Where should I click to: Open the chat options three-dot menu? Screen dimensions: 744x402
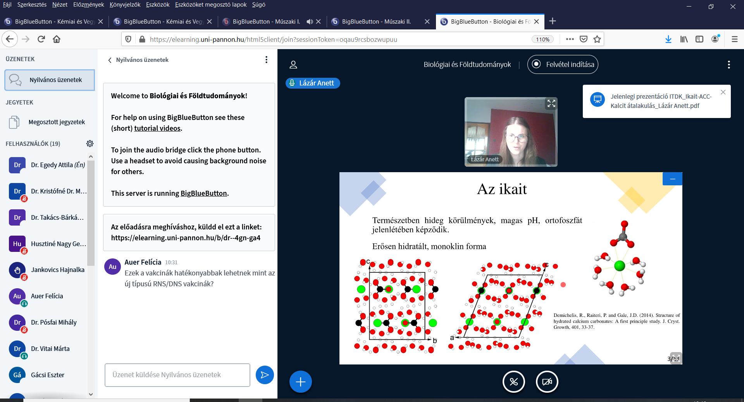(x=266, y=60)
